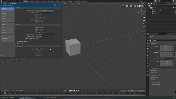Screen dimensions: 176x99
Task: Toggle Navigation Controls checkbox
Action: (x=36, y=32)
